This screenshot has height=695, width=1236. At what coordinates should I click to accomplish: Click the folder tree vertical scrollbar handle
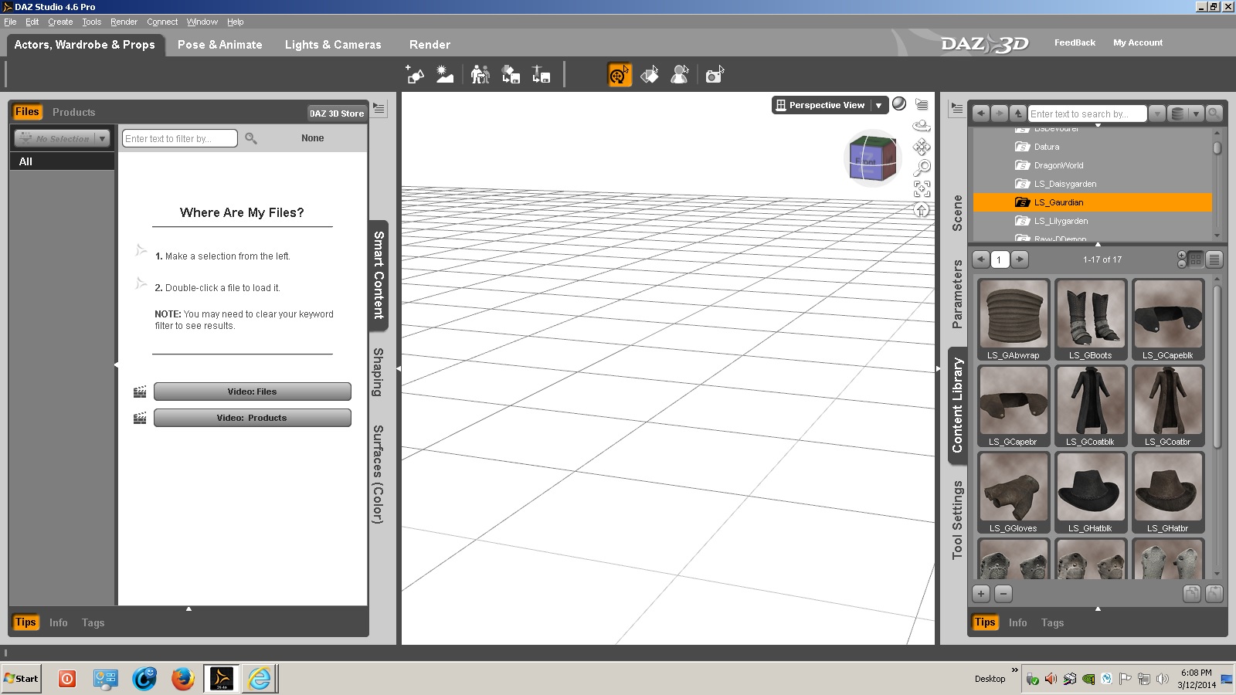pos(1217,147)
